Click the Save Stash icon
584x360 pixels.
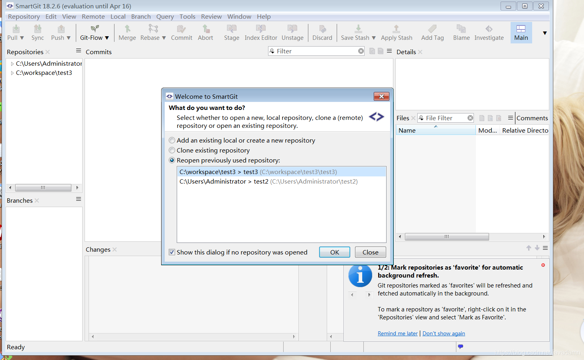(358, 29)
